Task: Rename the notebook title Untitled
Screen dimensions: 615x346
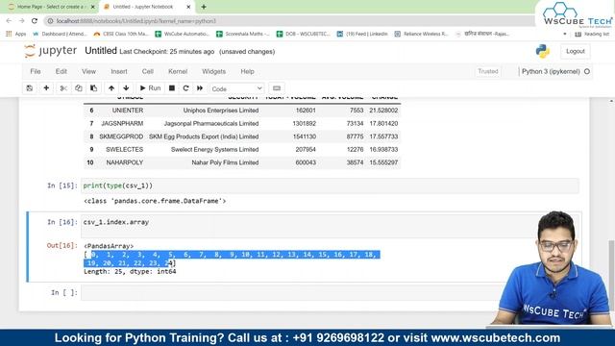Action: pyautogui.click(x=101, y=51)
